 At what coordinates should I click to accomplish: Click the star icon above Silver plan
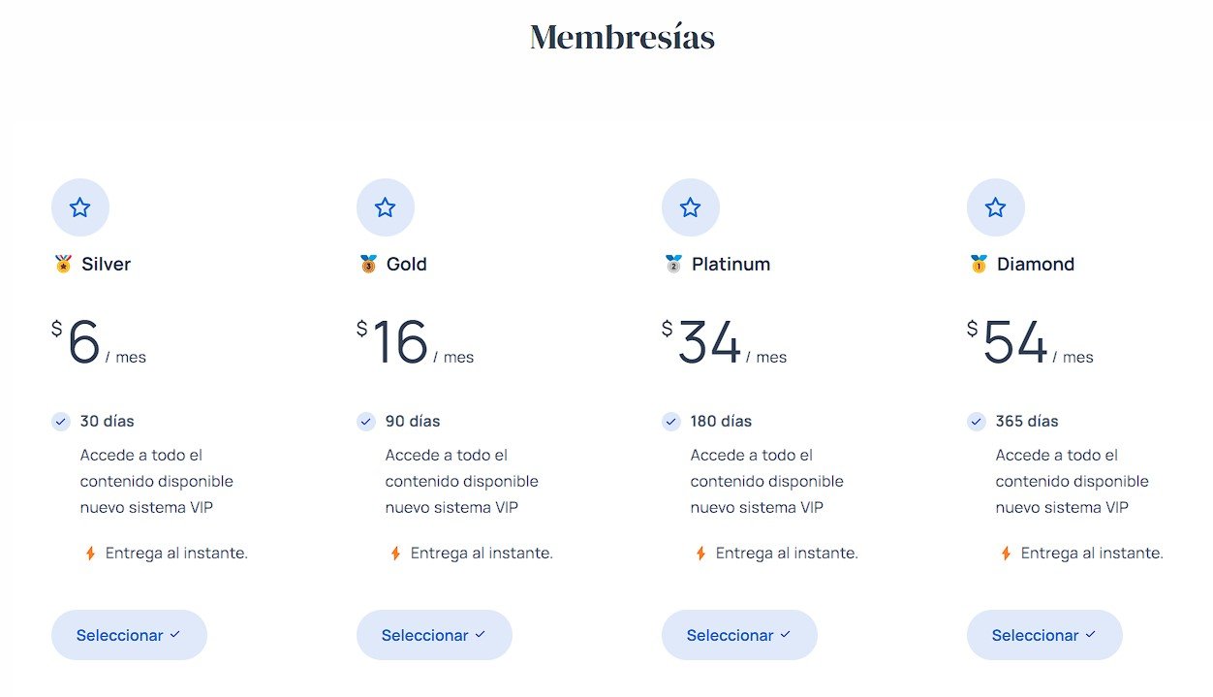pyautogui.click(x=80, y=207)
